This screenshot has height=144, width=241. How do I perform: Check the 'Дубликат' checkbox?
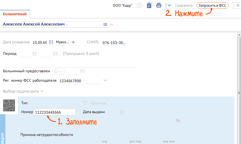[85, 103]
